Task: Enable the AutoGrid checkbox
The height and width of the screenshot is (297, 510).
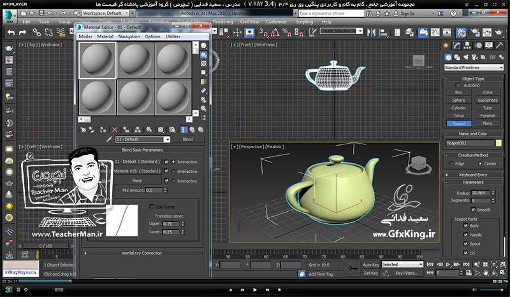Action: [x=458, y=85]
